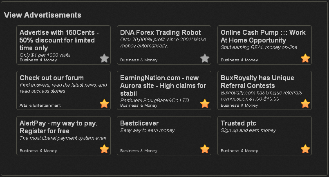Click the gold star on forum ad
Screen dimensions: 329x177
pyautogui.click(x=104, y=103)
